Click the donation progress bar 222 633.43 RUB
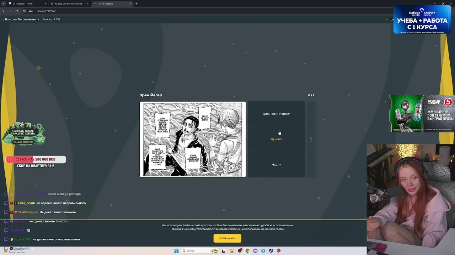This screenshot has height=255, width=455. click(36, 159)
